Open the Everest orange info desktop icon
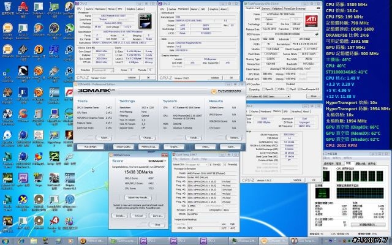The width and height of the screenshot is (392, 245). click(39, 53)
